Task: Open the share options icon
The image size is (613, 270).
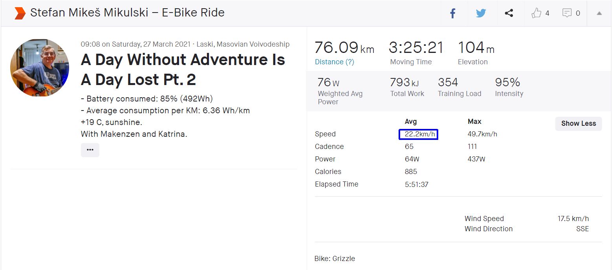Action: (x=509, y=13)
